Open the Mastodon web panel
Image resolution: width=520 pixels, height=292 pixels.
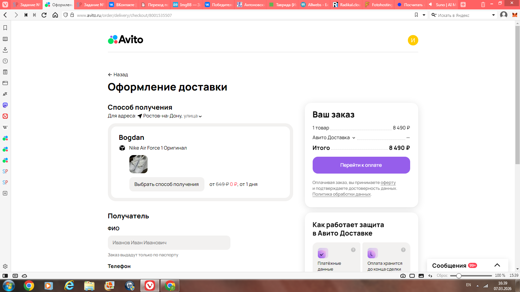[5, 105]
